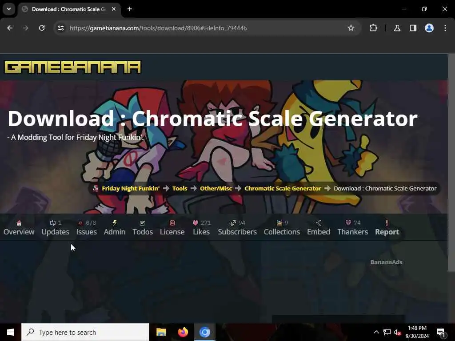Open the Chrome three-dot menu

coord(445,28)
